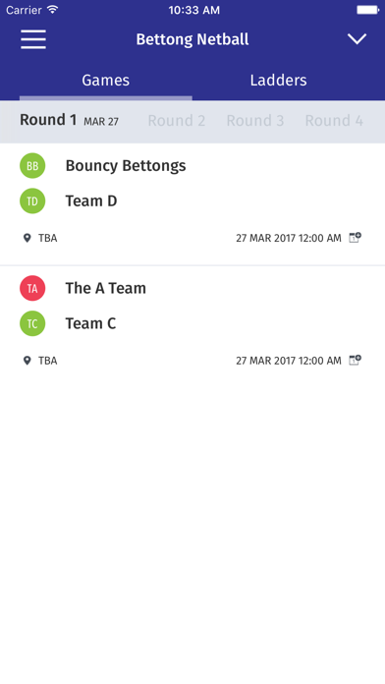Tap the green BB team avatar
This screenshot has width=385, height=684.
coord(32,166)
